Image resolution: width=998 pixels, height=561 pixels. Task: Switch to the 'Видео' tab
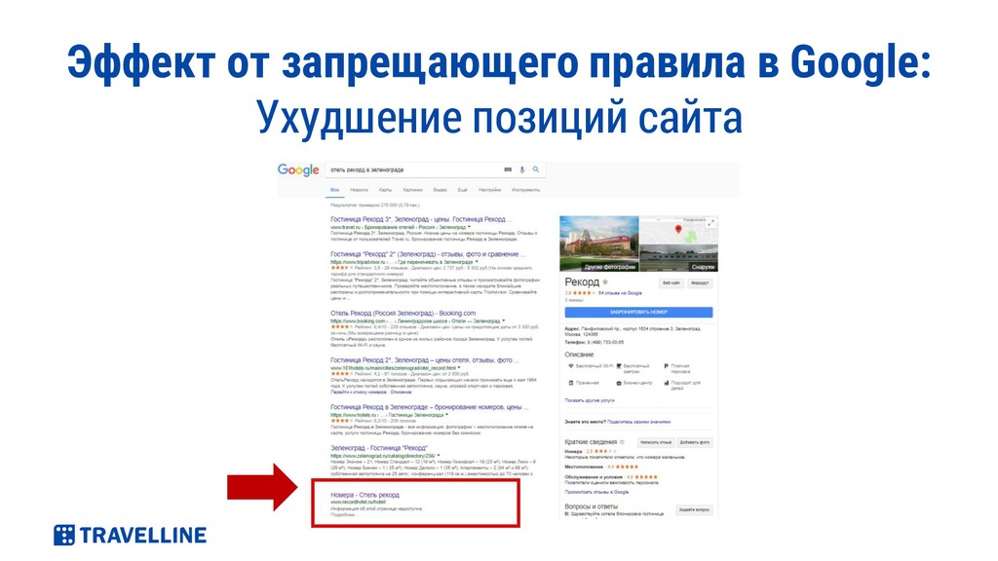point(440,190)
